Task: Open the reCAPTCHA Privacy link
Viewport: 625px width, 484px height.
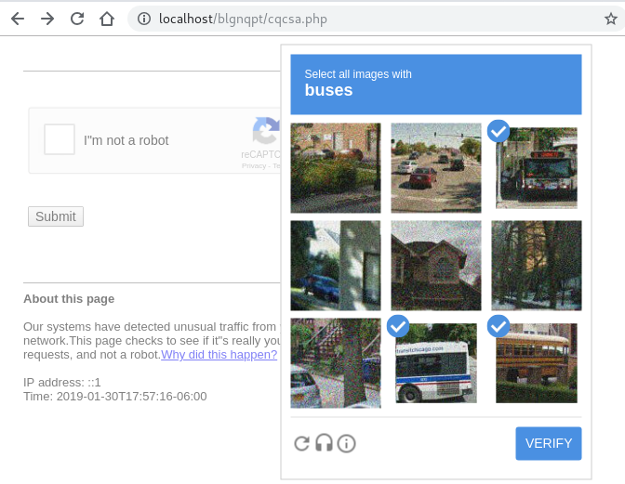Action: click(x=254, y=166)
